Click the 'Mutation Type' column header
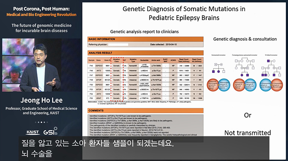The image size is (288, 161). tap(133, 60)
